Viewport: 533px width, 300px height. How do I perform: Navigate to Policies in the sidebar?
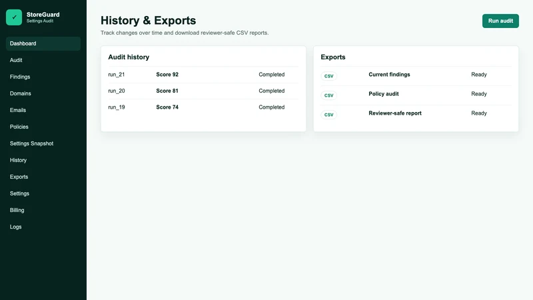coord(43,127)
